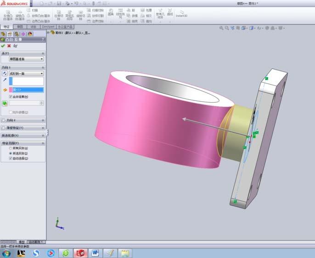Screen dimensions: 315x258
Task: Click the face selection box showing 面<1>
Action: click(x=26, y=90)
